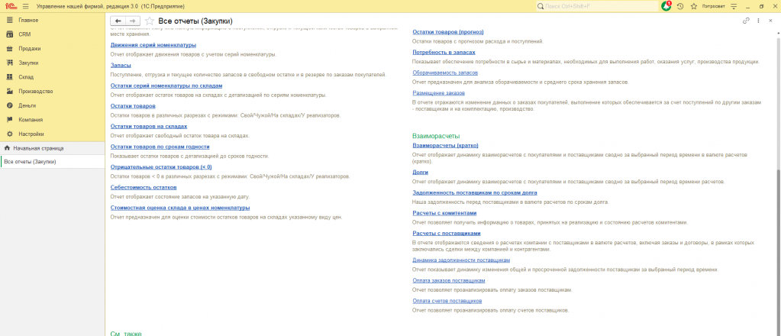Open Остатки товаров по срокам годности
Screen dimensions: 781x336
[160, 147]
